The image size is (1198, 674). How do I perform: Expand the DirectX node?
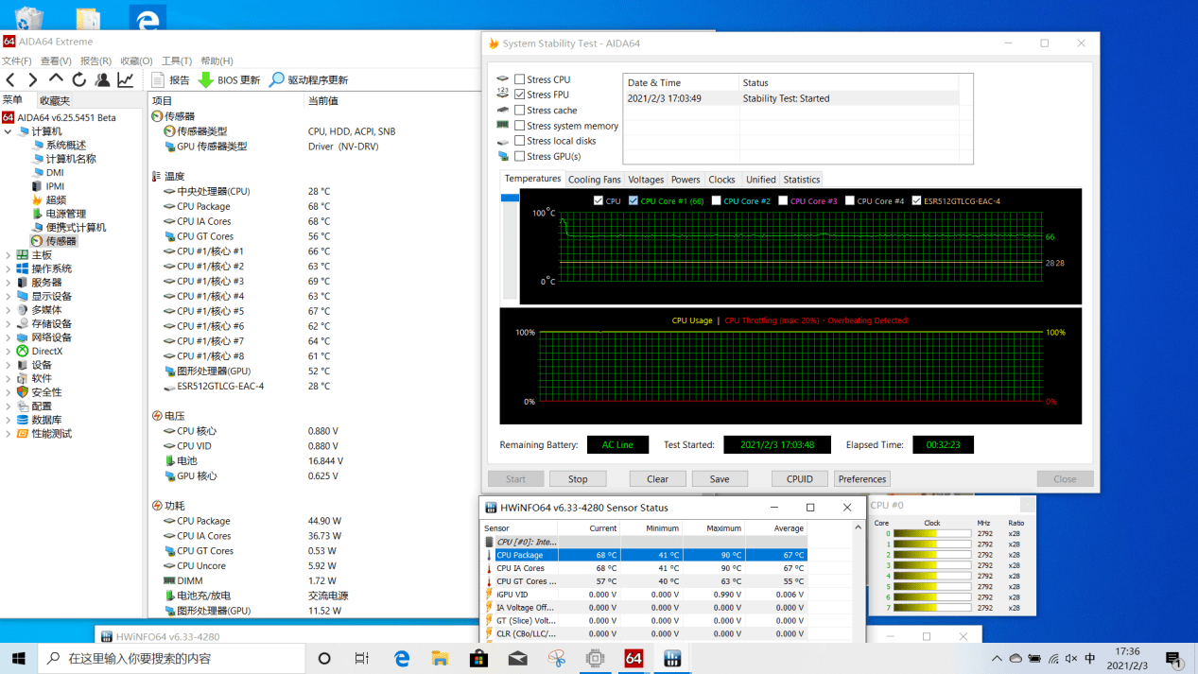click(9, 351)
